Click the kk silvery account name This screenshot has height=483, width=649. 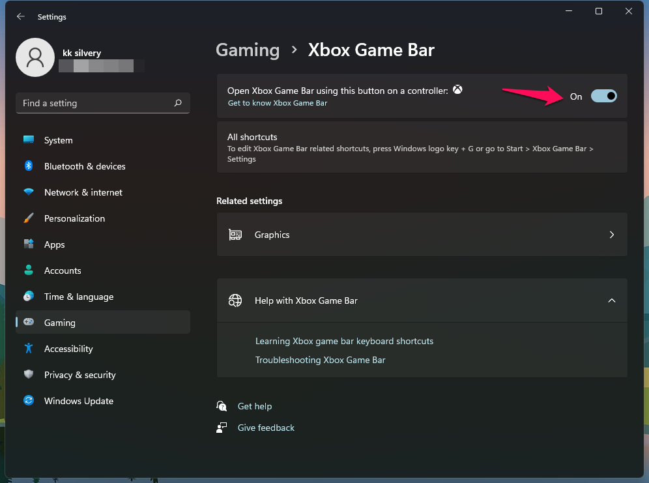coord(81,53)
